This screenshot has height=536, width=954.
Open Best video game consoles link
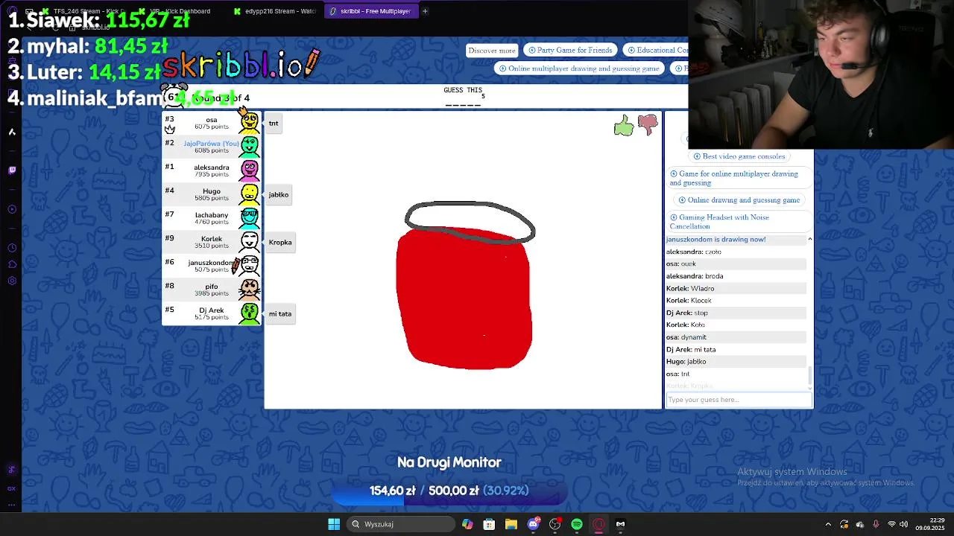[739, 156]
